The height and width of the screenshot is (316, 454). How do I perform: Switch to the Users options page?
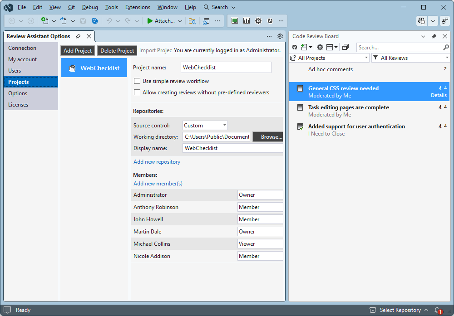click(31, 71)
